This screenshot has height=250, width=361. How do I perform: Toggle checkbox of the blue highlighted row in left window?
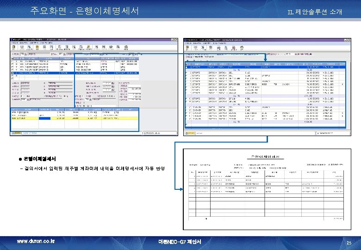coord(12,73)
